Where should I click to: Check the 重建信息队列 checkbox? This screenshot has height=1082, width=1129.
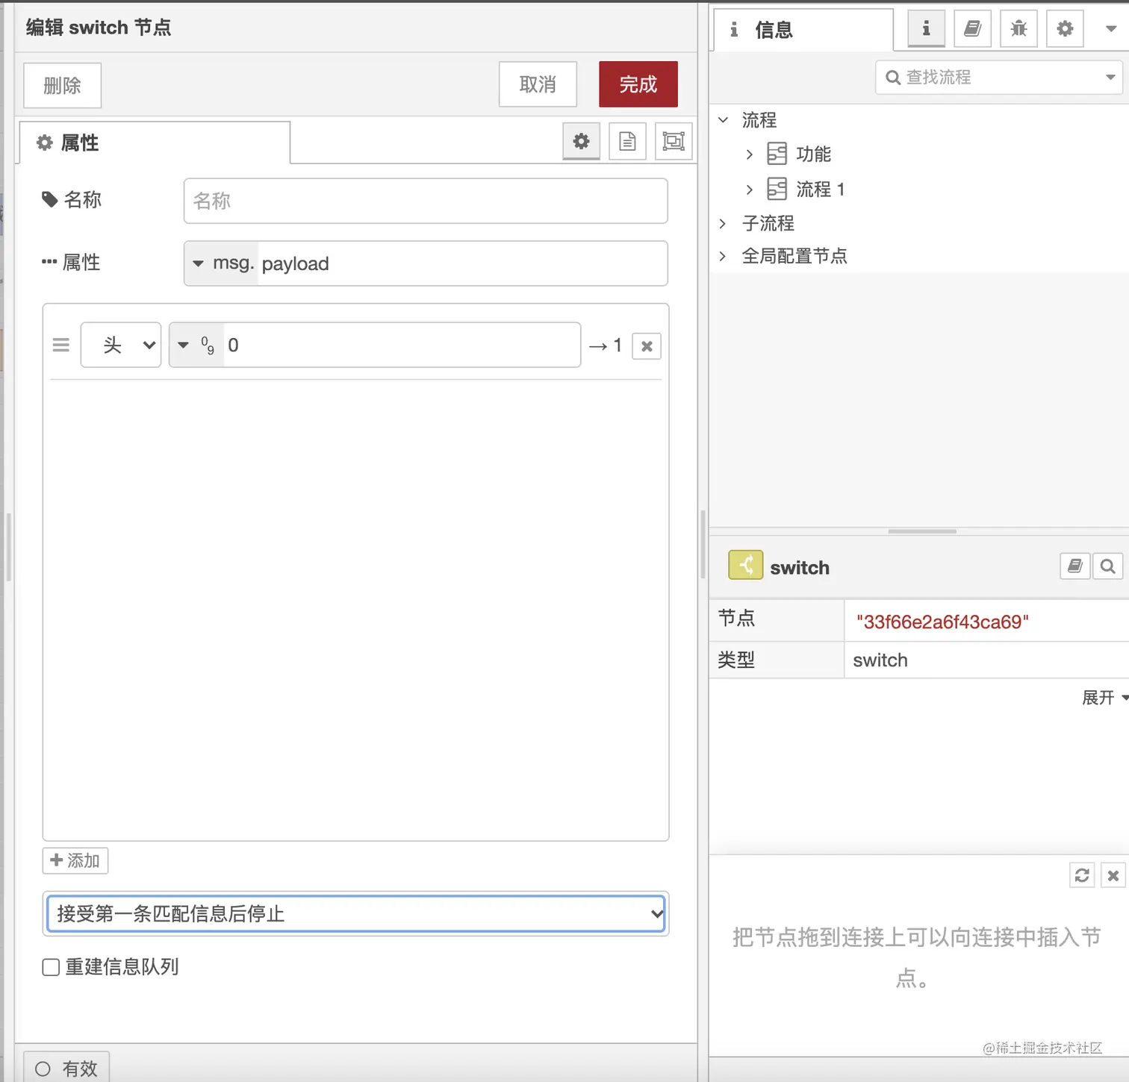tap(51, 967)
